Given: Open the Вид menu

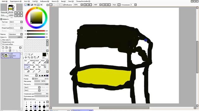Looking at the screenshot, I should pyautogui.click(x=63, y=1).
